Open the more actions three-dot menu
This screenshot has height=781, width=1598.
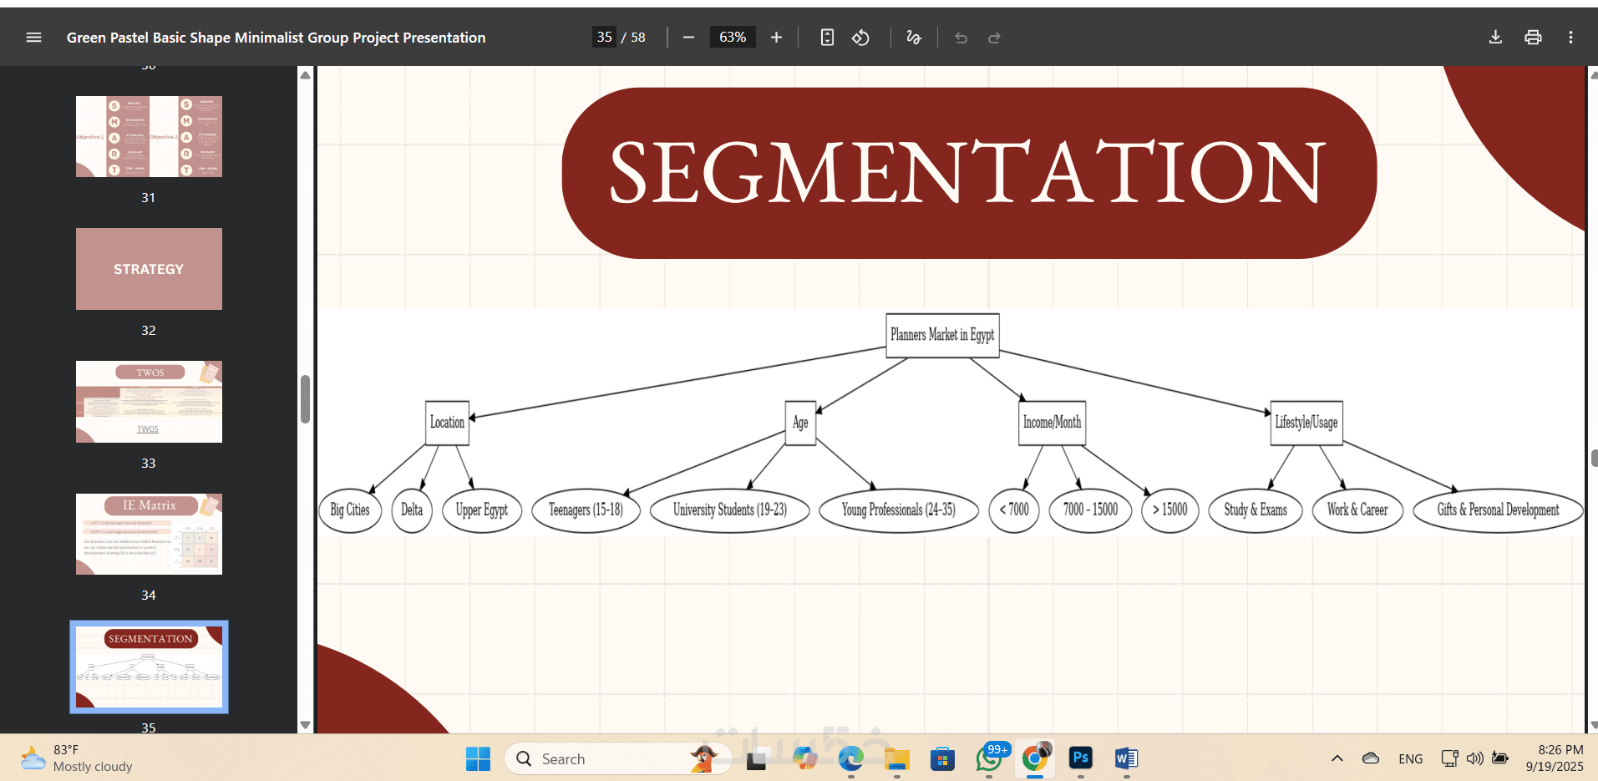pos(1570,38)
